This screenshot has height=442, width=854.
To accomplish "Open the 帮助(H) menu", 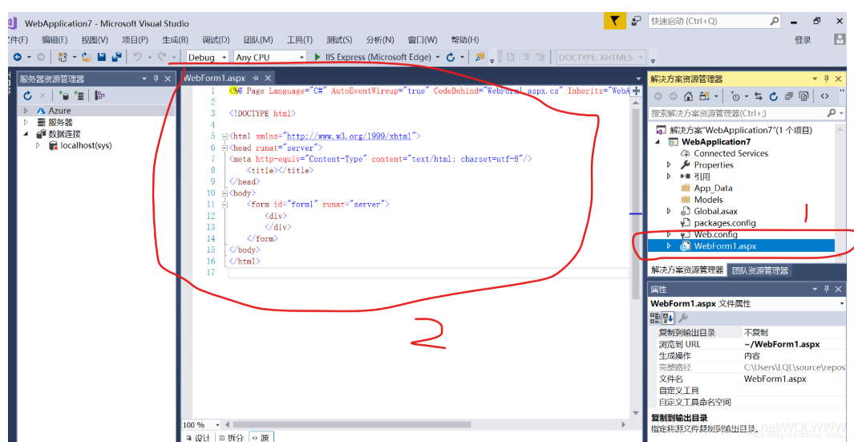I will click(x=465, y=40).
